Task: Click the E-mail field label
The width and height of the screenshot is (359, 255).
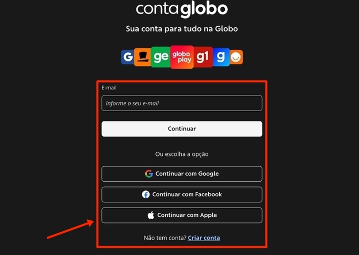Action: [109, 88]
